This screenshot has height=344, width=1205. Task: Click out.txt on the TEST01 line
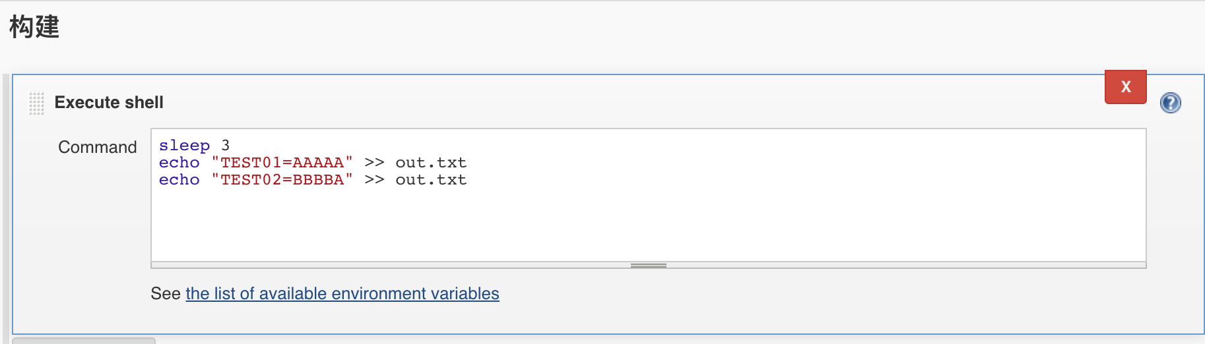click(x=431, y=163)
